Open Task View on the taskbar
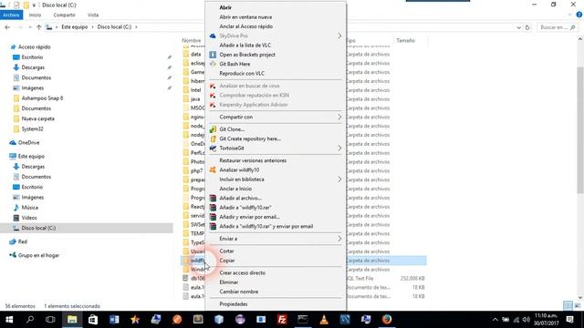The height and width of the screenshot is (328, 584). point(50,320)
